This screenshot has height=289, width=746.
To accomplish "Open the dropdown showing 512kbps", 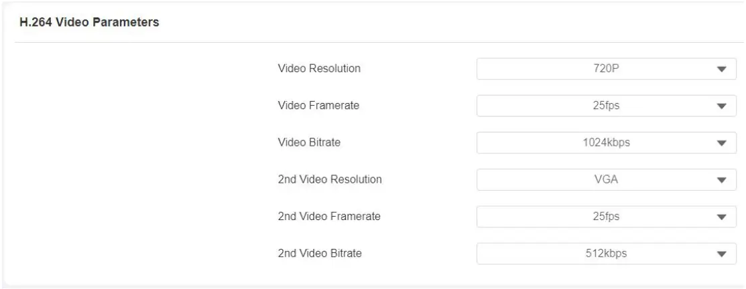I will click(x=605, y=254).
